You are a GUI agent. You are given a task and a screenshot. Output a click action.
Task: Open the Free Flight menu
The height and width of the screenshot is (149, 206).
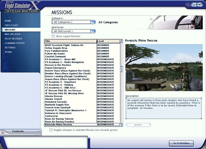pos(12,25)
